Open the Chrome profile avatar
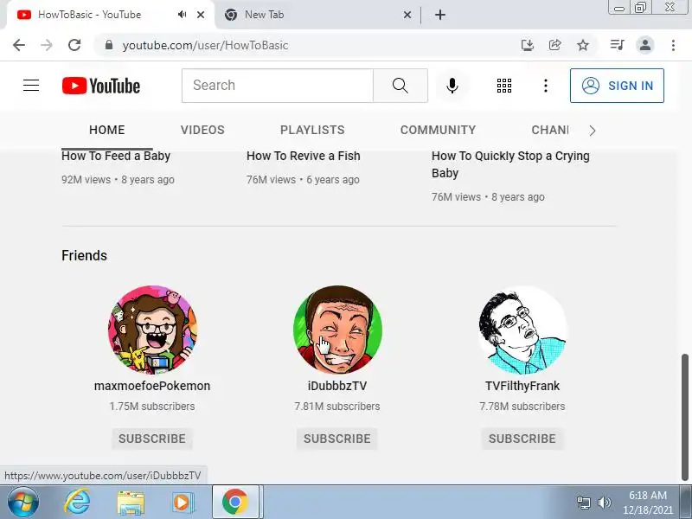The height and width of the screenshot is (519, 692). click(645, 45)
